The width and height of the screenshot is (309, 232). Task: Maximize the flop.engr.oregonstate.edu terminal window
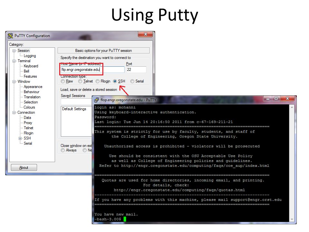tap(276, 99)
